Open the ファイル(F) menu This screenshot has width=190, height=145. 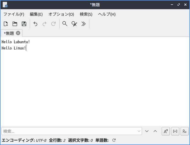pos(13,14)
